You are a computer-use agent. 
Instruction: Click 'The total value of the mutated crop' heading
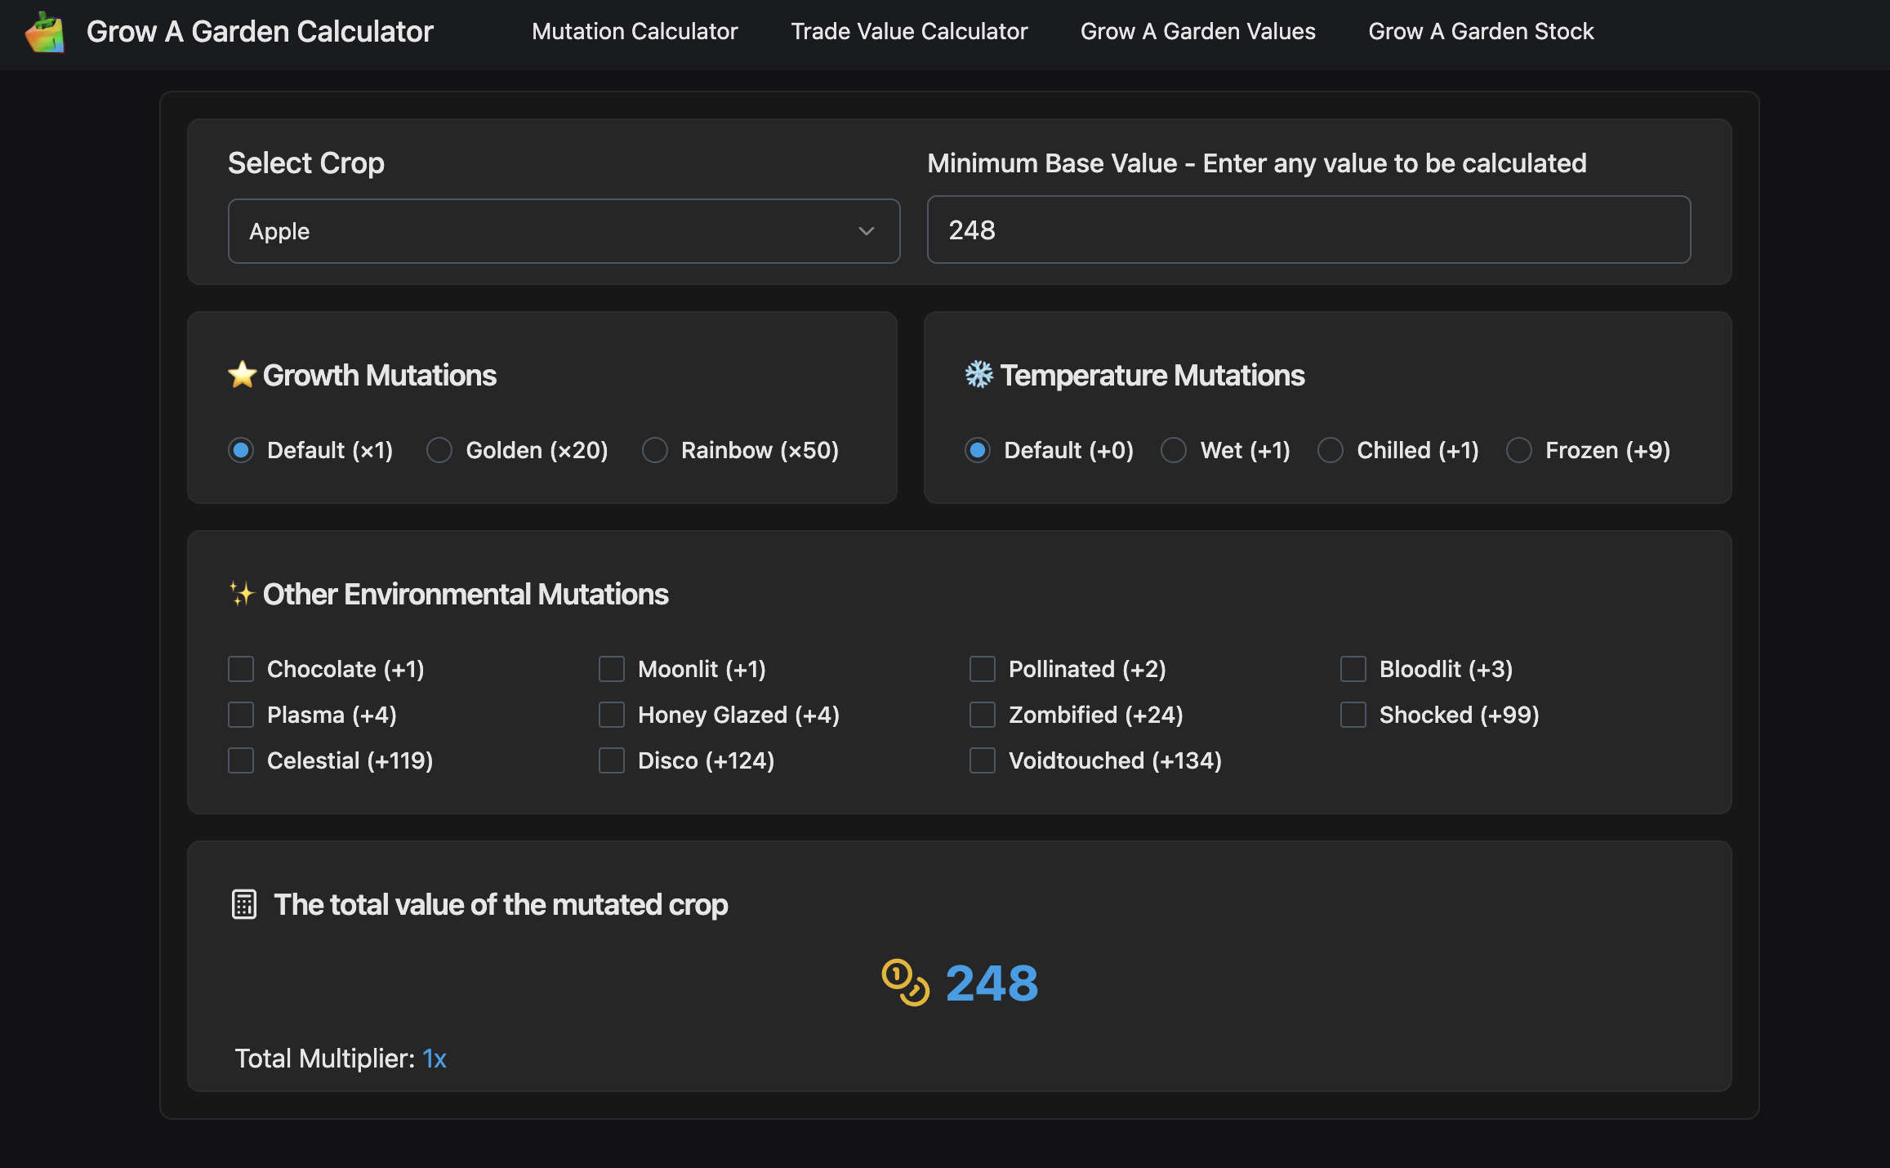tap(501, 904)
